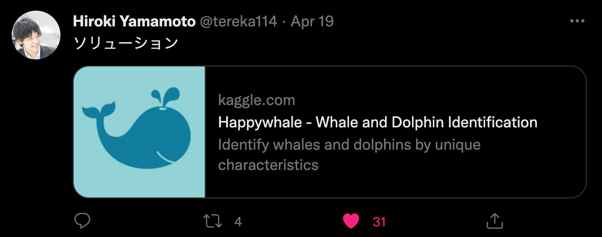Click the whale's tail in card image
Viewport: 602px width, 237px height.
coord(99,112)
